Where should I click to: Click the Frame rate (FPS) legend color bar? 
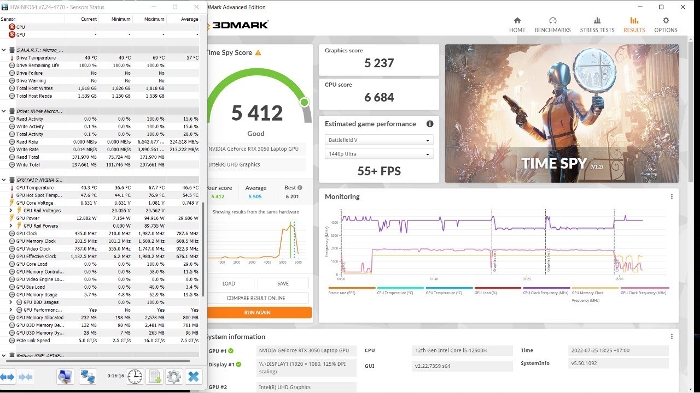[352, 288]
